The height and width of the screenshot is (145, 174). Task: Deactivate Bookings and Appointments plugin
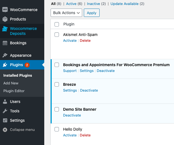pyautogui.click(x=106, y=71)
